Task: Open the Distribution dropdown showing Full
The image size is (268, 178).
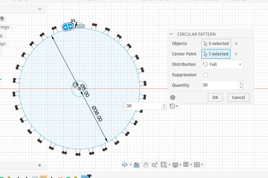Action: pyautogui.click(x=222, y=64)
